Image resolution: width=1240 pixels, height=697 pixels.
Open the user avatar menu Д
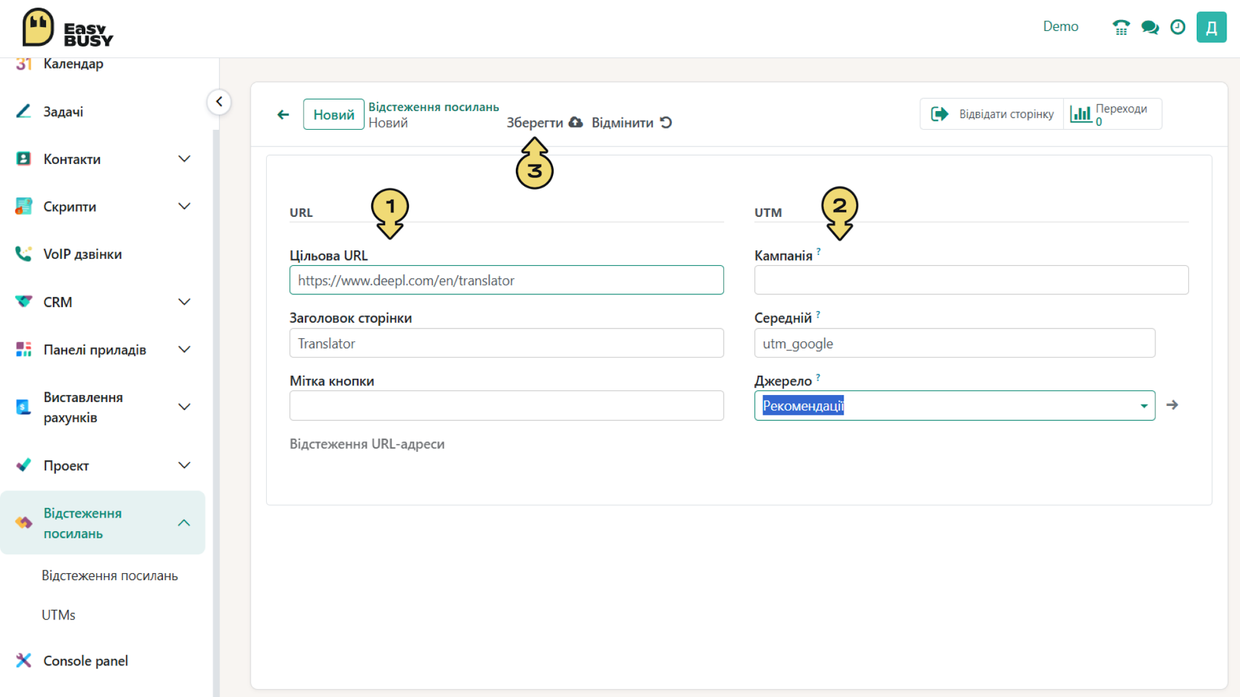(x=1212, y=27)
